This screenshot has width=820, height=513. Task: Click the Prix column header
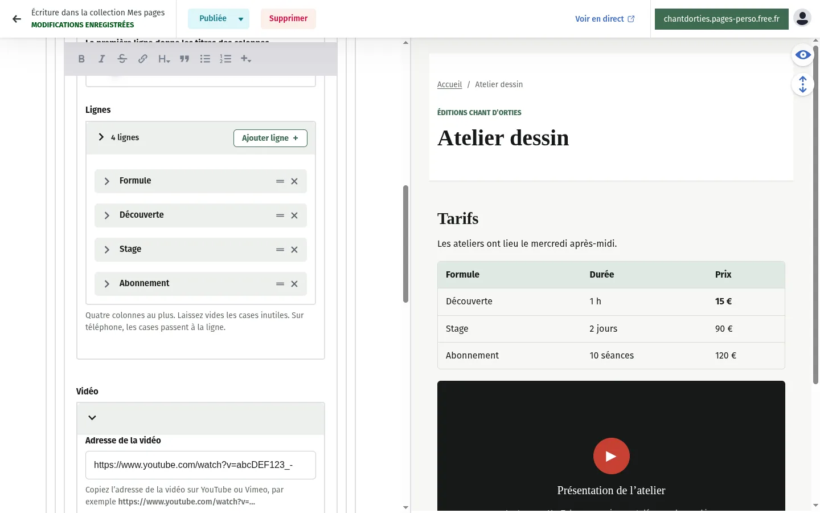tap(723, 275)
